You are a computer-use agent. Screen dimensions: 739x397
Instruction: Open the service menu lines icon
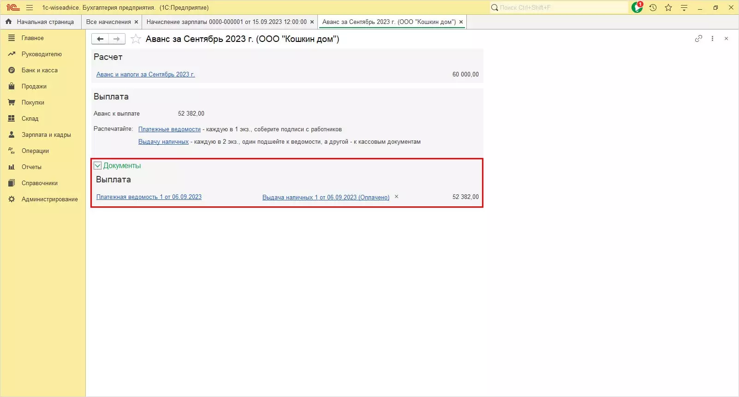click(x=684, y=7)
